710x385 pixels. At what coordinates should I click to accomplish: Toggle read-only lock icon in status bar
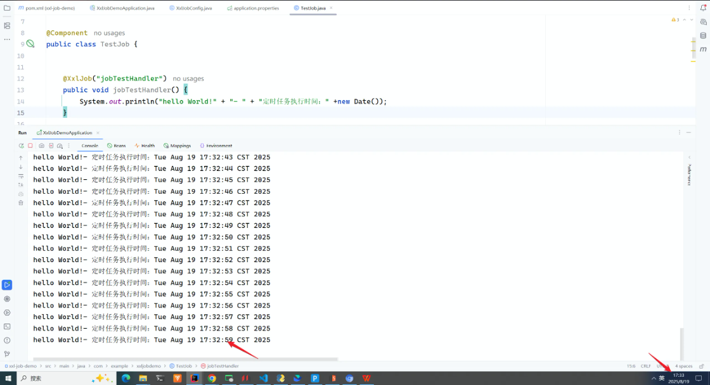pyautogui.click(x=700, y=366)
